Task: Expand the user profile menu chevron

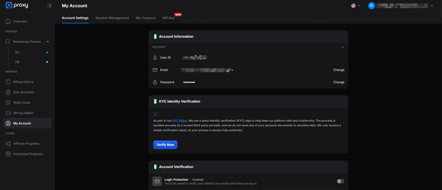Action: [x=432, y=6]
